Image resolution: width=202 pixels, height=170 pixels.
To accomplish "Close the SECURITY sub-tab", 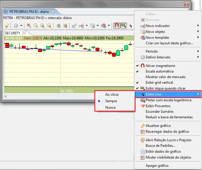I will (24, 33).
